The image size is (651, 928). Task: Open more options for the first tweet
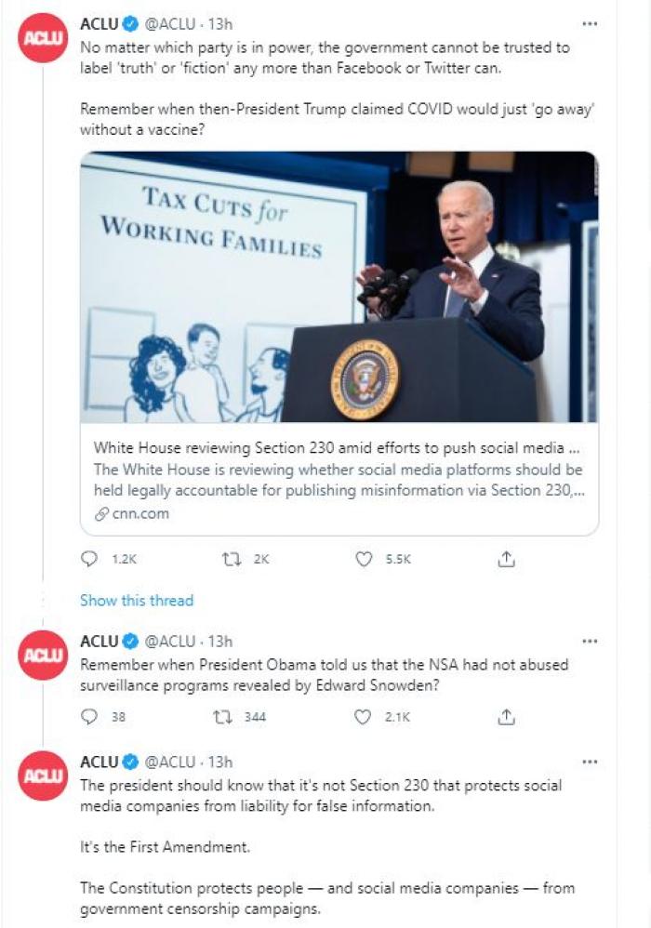click(x=589, y=23)
